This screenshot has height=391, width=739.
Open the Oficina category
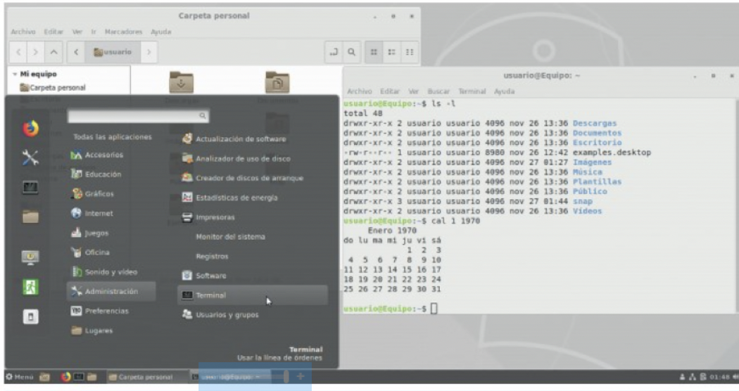pos(90,252)
